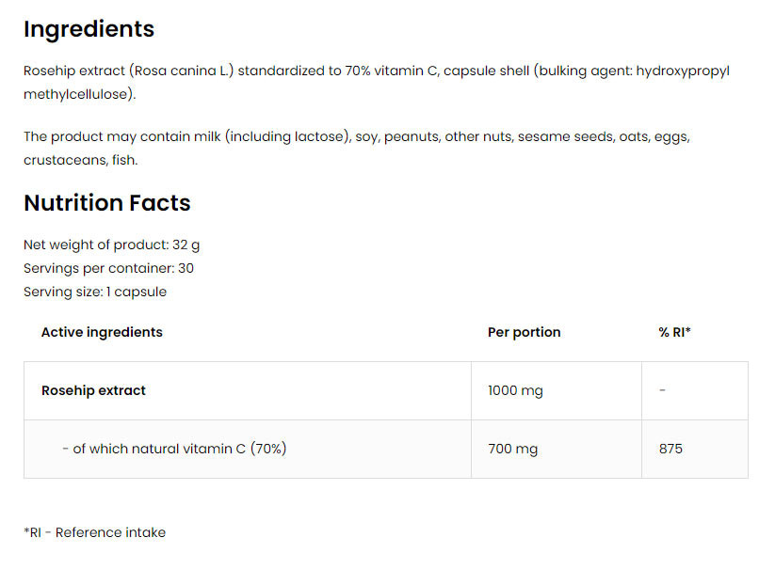This screenshot has height=569, width=775.
Task: Click the Ingredients heading
Action: 89,29
